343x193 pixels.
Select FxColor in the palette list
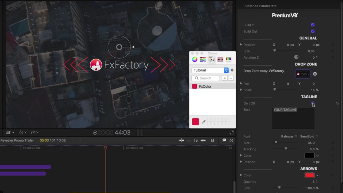(x=212, y=86)
